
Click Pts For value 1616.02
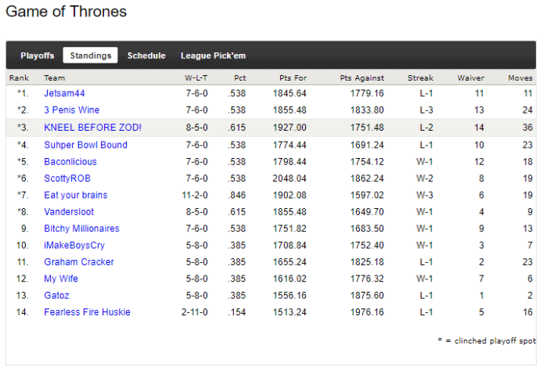tap(289, 279)
